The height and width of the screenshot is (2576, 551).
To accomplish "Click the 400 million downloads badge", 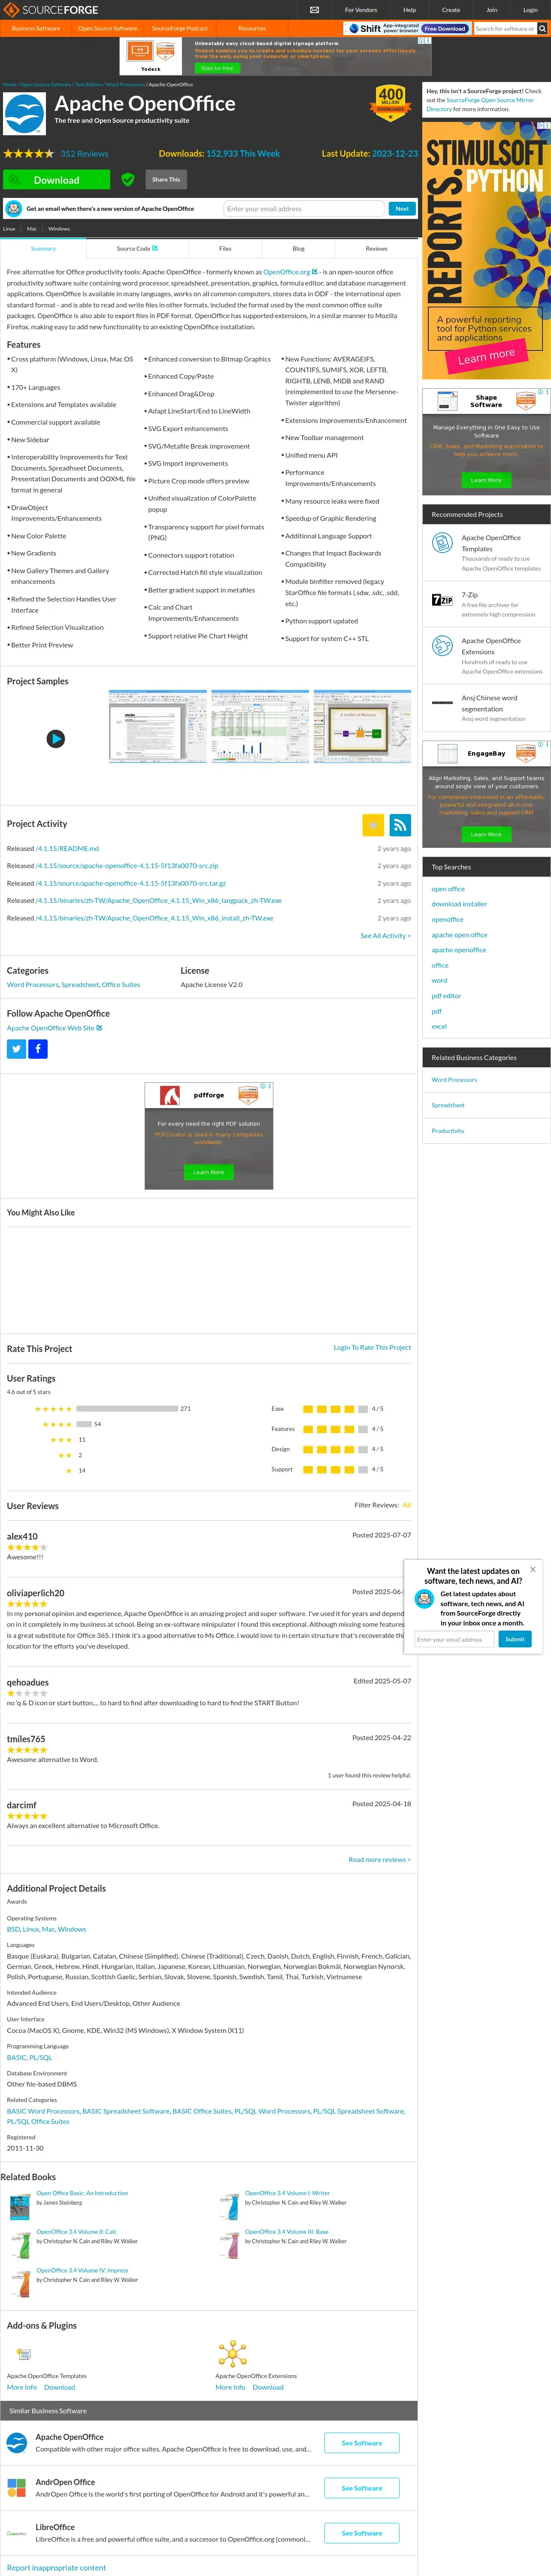I will (390, 102).
